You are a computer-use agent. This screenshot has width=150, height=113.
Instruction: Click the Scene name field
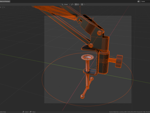pos(146,1)
